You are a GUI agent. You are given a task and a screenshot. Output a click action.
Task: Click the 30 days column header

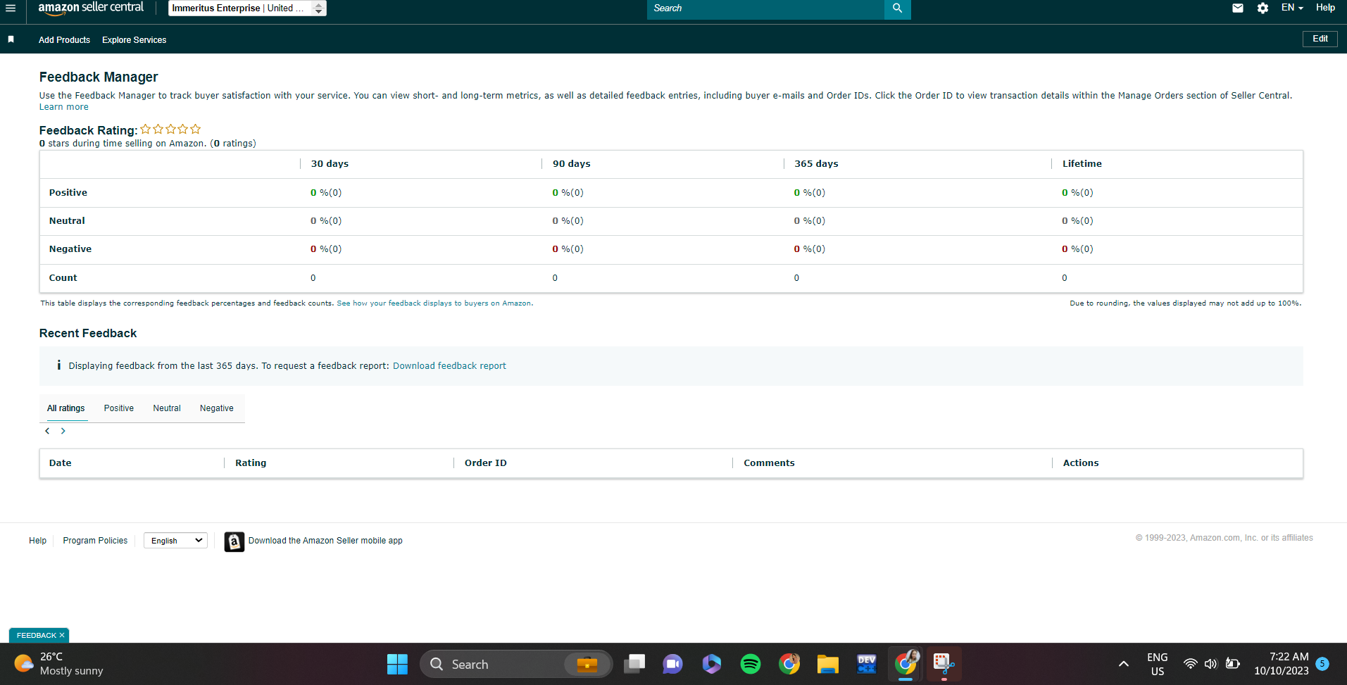[330, 164]
